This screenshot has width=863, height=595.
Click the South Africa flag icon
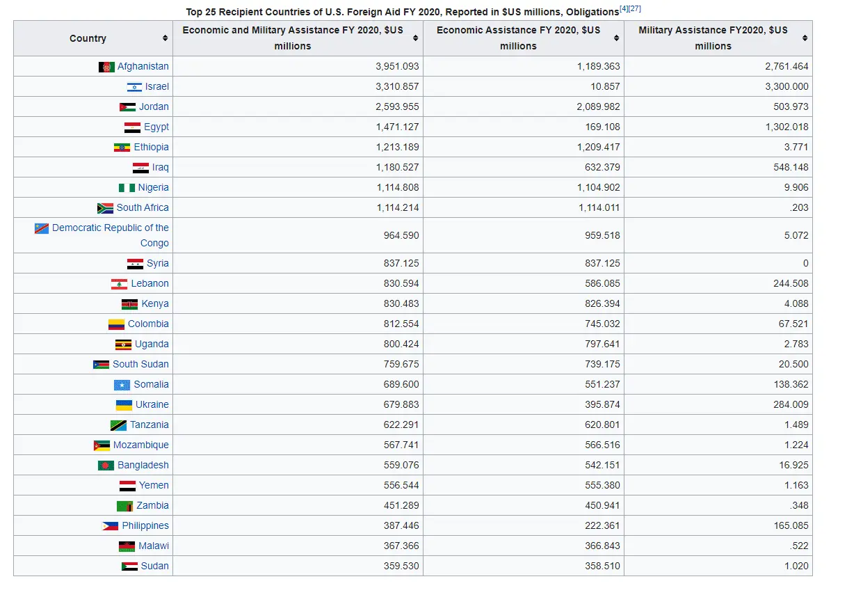[x=105, y=208]
